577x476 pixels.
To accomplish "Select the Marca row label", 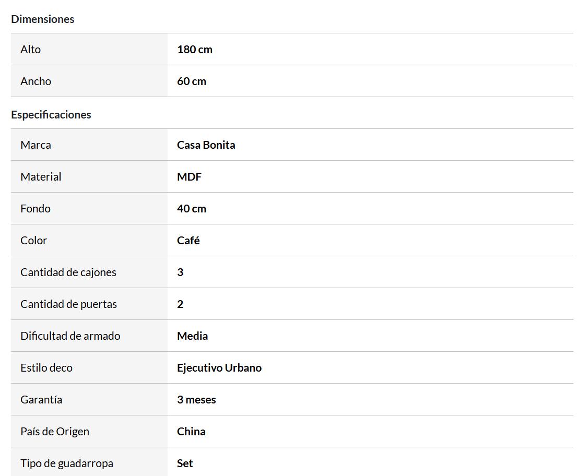I will coord(36,145).
